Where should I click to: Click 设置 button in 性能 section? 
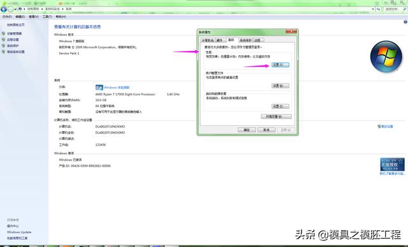tap(280, 65)
